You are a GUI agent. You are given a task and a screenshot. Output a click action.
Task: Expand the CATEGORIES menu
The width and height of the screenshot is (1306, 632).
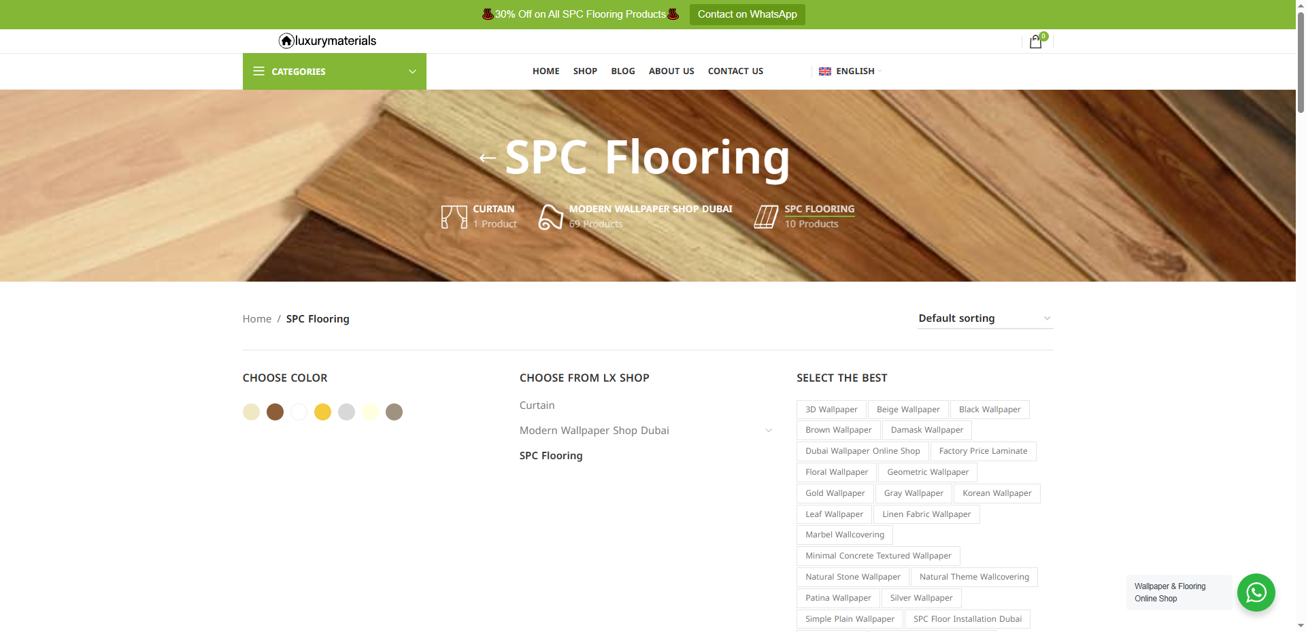click(x=334, y=71)
